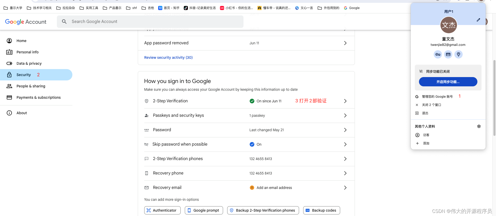Screen dimensions: 496x216
Task: Add Backup 2-Step Verification phones
Action: [x=263, y=210]
